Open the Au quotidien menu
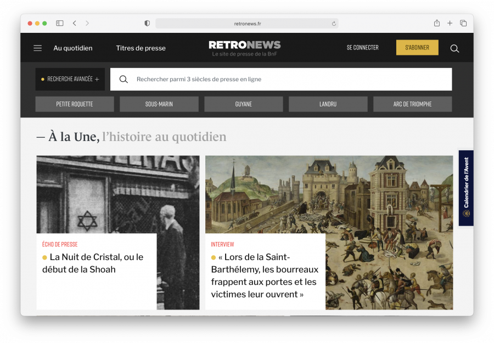Image resolution: width=494 pixels, height=343 pixels. click(73, 48)
